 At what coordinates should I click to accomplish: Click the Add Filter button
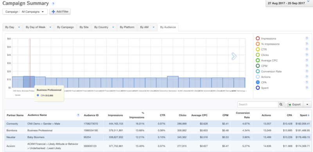(60, 12)
